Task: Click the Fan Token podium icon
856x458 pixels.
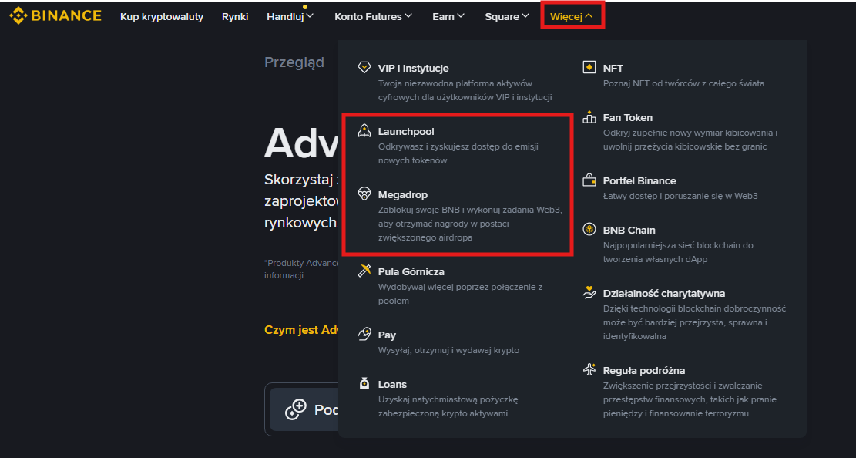Action: 589,117
